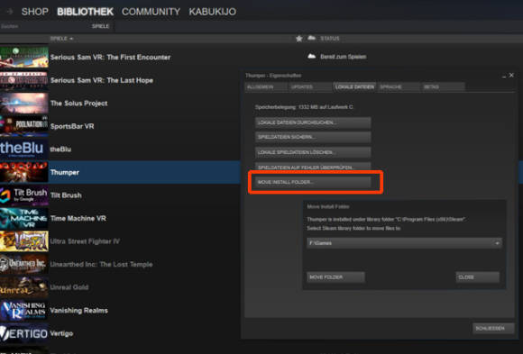Switch to the BETAS tab
The width and height of the screenshot is (523, 354).
point(443,87)
